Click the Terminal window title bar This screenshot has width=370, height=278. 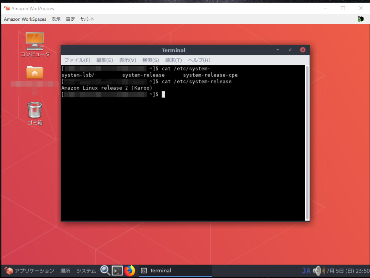173,50
